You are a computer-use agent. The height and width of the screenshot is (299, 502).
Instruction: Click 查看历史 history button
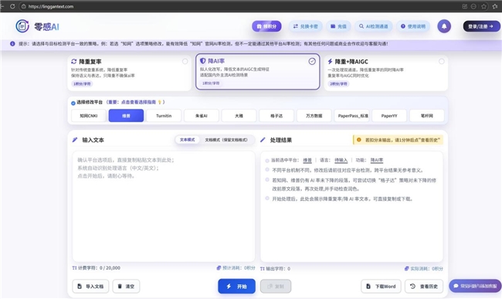pyautogui.click(x=424, y=286)
